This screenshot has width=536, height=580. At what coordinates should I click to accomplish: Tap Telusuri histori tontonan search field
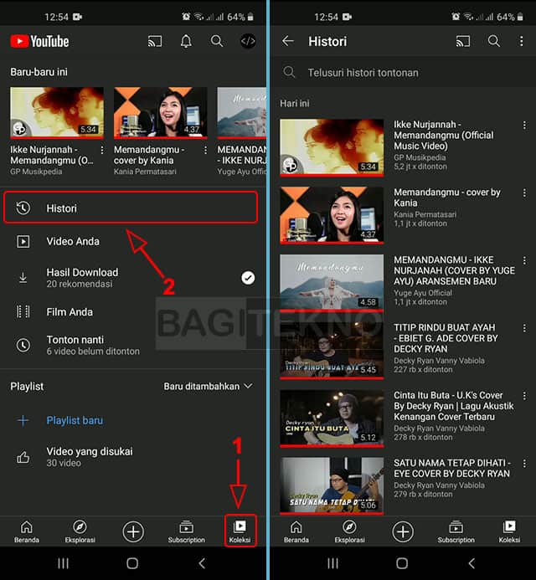pyautogui.click(x=403, y=73)
